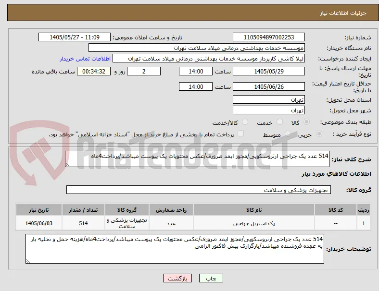Image resolution: width=379 pixels, height=291 pixels.
Task: Click the remaining days field showing 2
Action: (x=144, y=71)
